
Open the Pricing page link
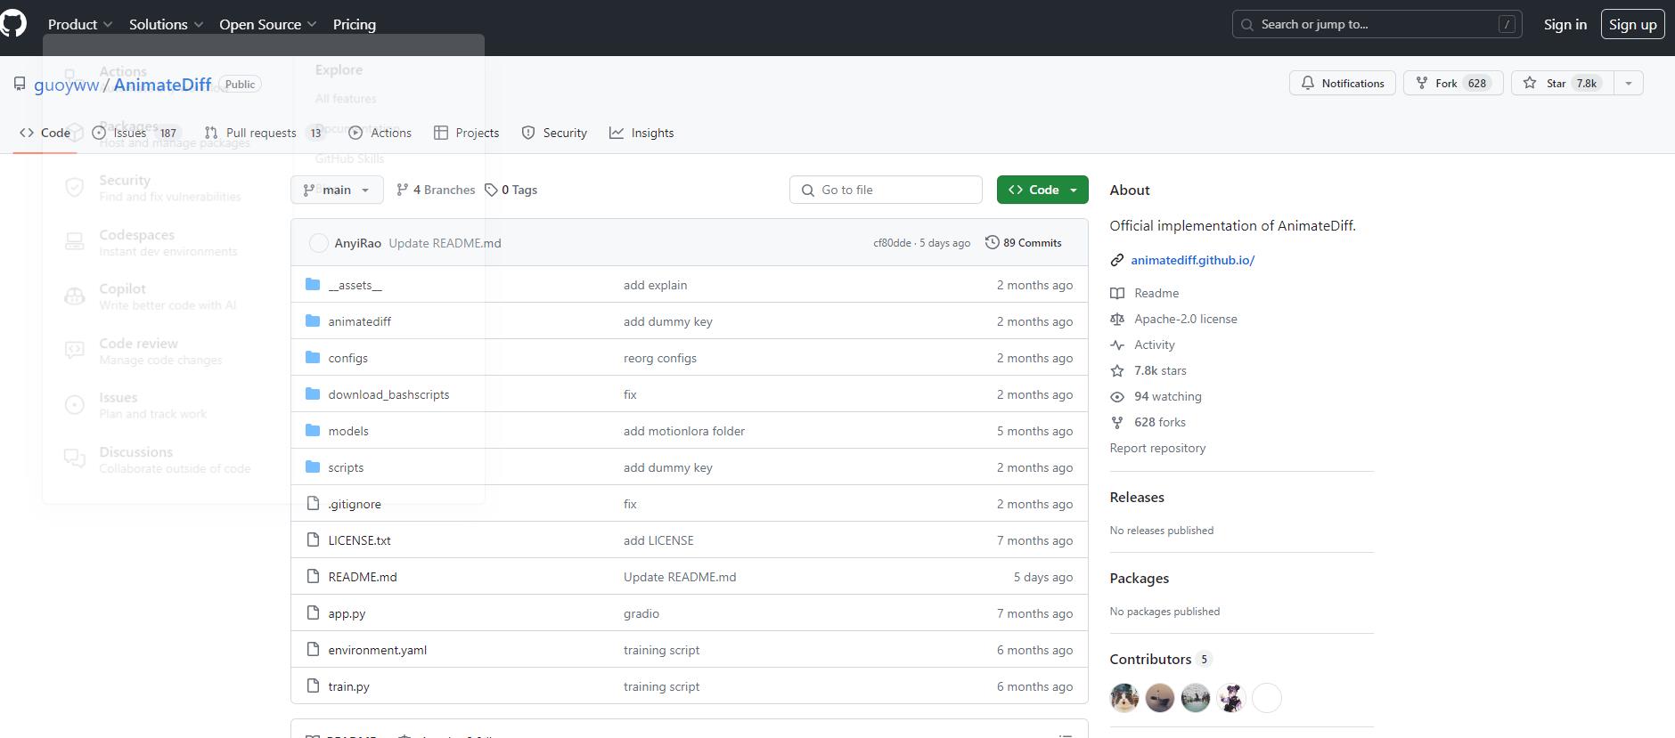pos(355,24)
